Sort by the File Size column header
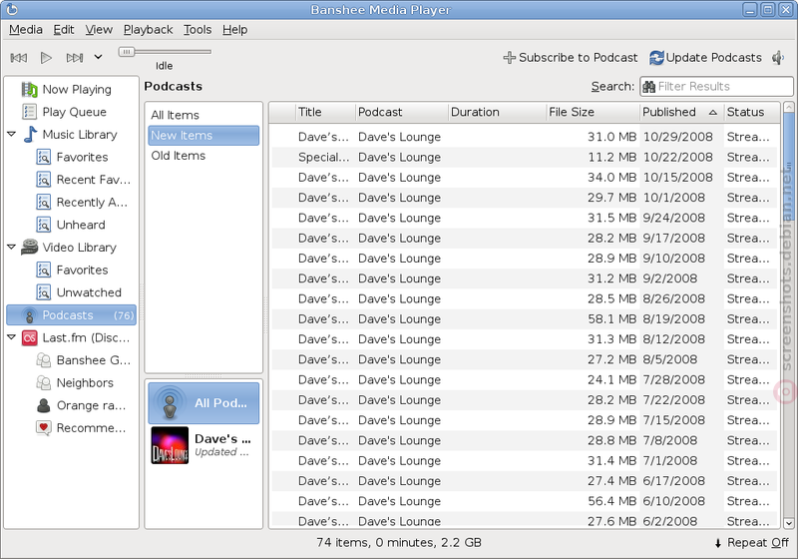This screenshot has width=798, height=559. point(593,112)
